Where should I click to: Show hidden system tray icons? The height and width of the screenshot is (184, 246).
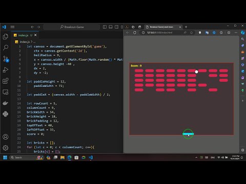click(196, 157)
